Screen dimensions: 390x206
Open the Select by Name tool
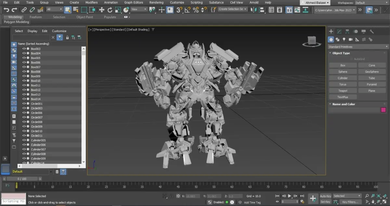76,10
